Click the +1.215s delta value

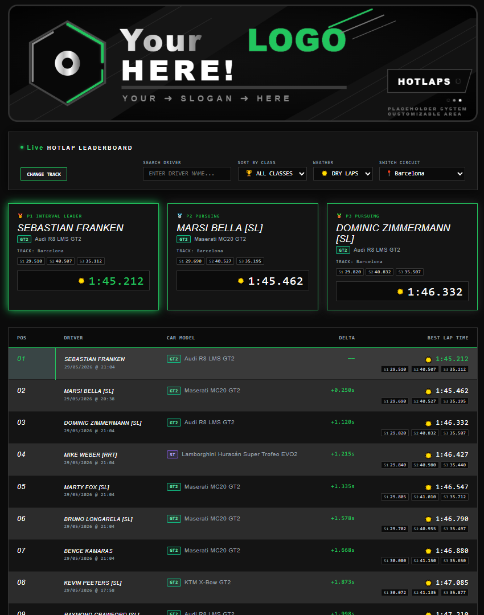point(343,454)
